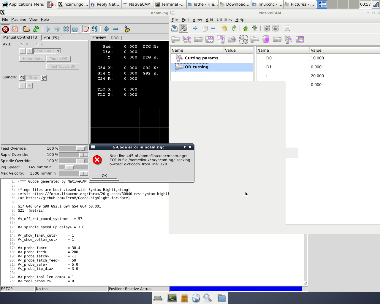Click NativeCAM gears settings icon
This screenshot has height=304, width=380.
184,28
